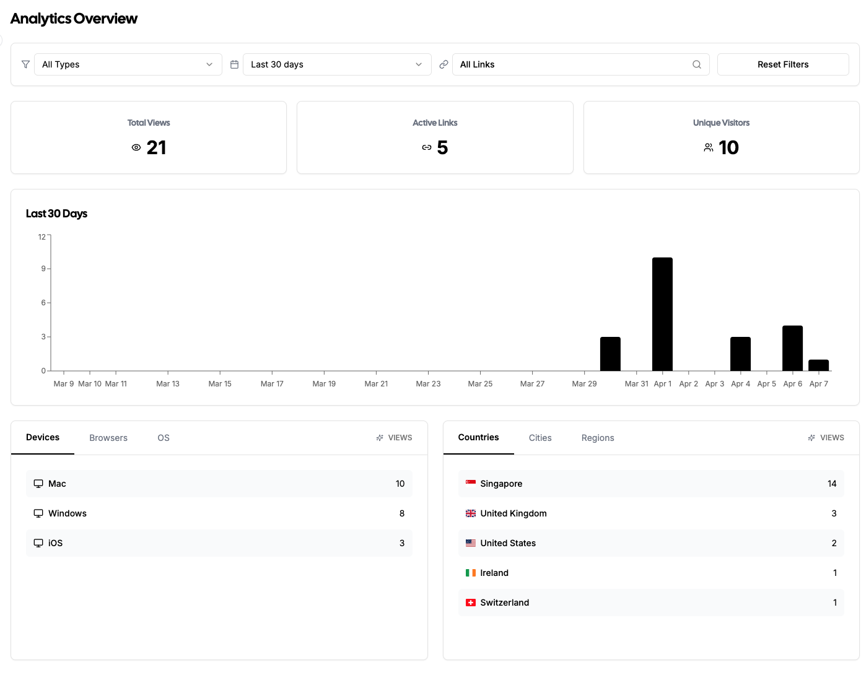
Task: Switch to the Cities tab
Action: pyautogui.click(x=540, y=438)
